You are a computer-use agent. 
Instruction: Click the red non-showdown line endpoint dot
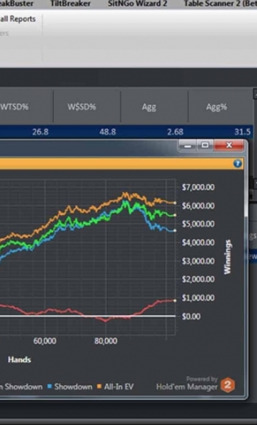pos(175,301)
